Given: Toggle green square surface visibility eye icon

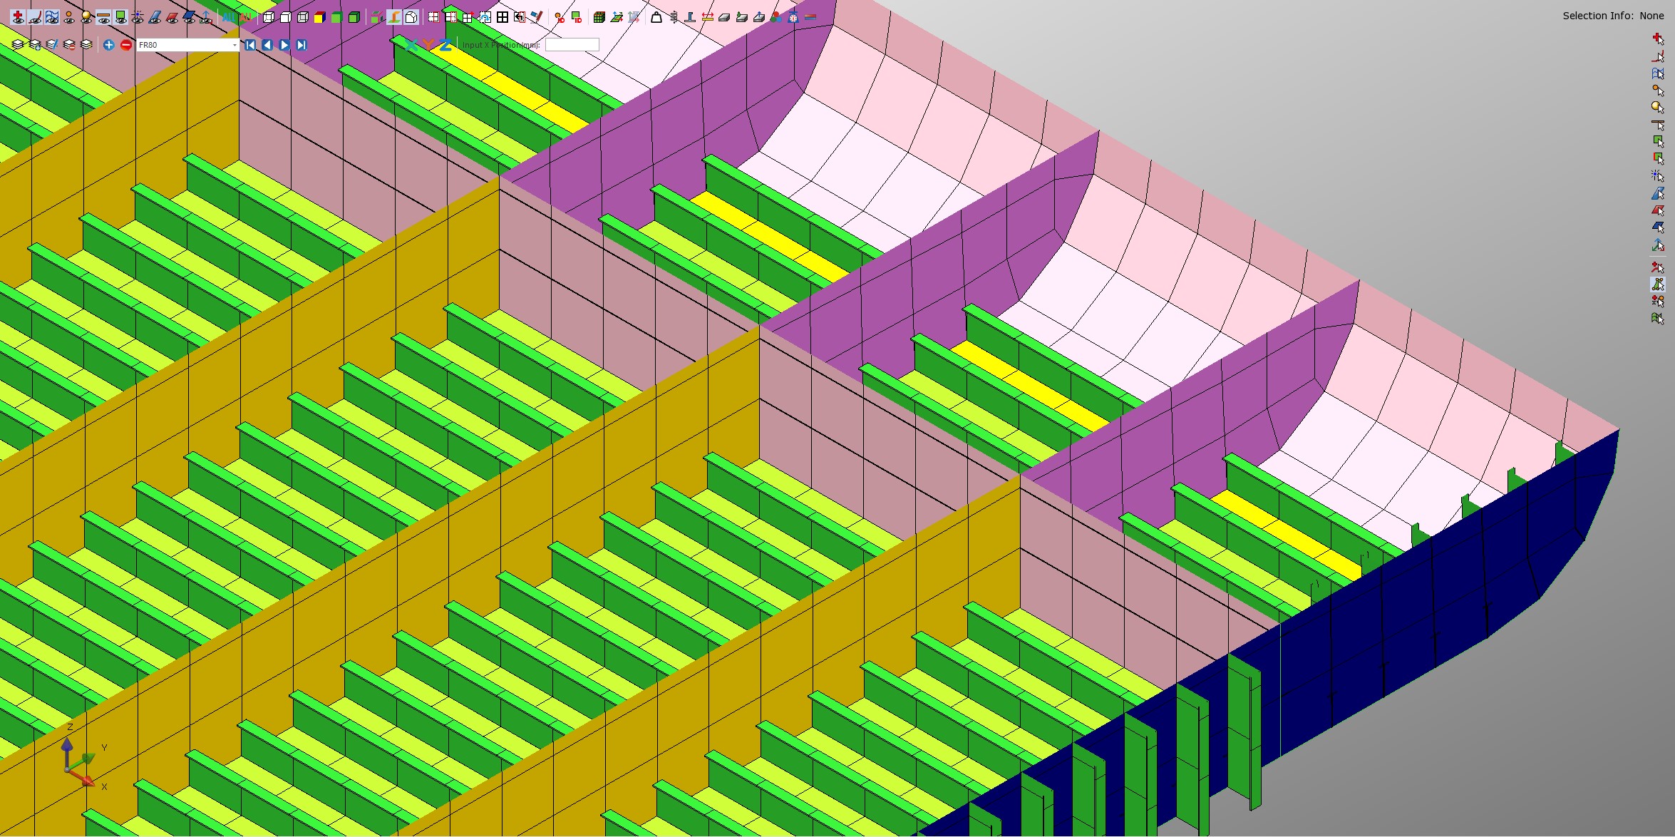Looking at the screenshot, I should 120,17.
